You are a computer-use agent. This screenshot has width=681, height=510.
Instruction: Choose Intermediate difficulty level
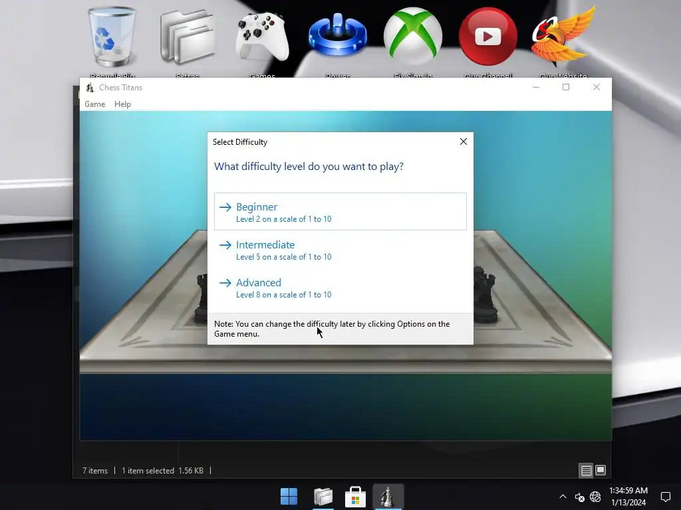click(340, 250)
